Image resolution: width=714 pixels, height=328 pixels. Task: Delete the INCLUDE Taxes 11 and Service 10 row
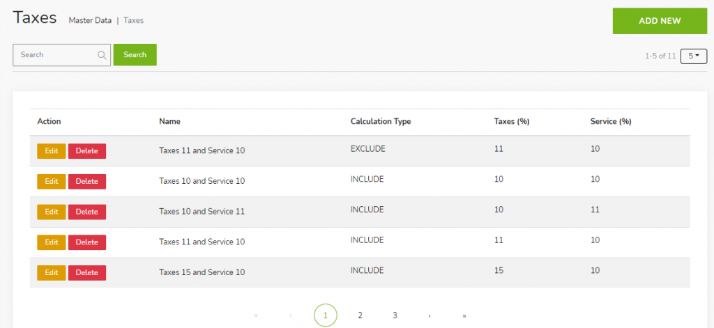pyautogui.click(x=87, y=242)
